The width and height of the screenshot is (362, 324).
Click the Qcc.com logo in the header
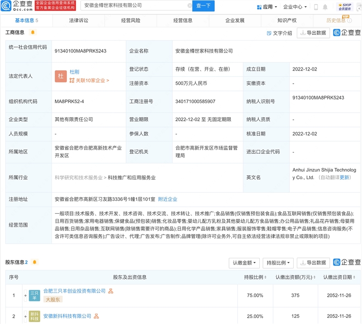point(17,6)
